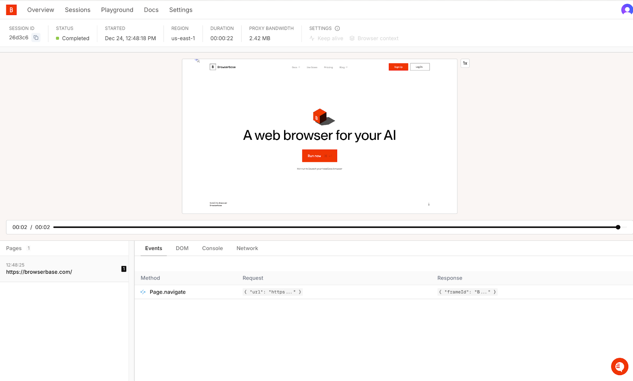
Task: Click the us-east-1 region value
Action: [x=183, y=38]
